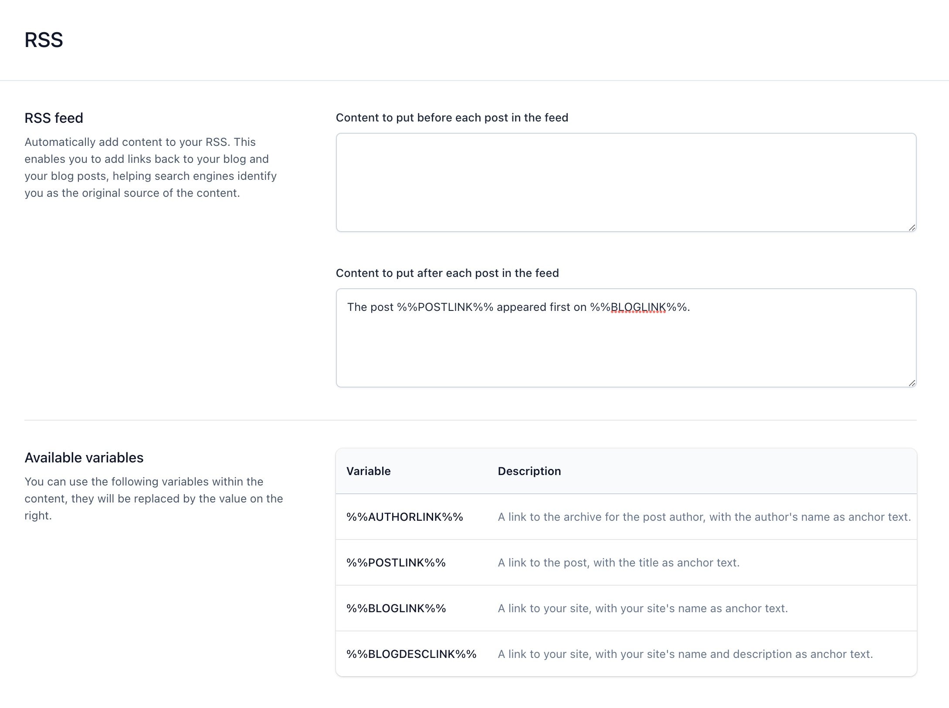
Task: Click the 'Content to put before each post' label
Action: click(x=452, y=118)
